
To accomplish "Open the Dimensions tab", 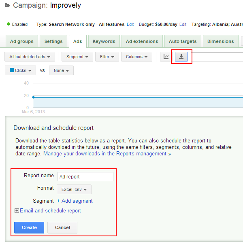I will pos(221,41).
